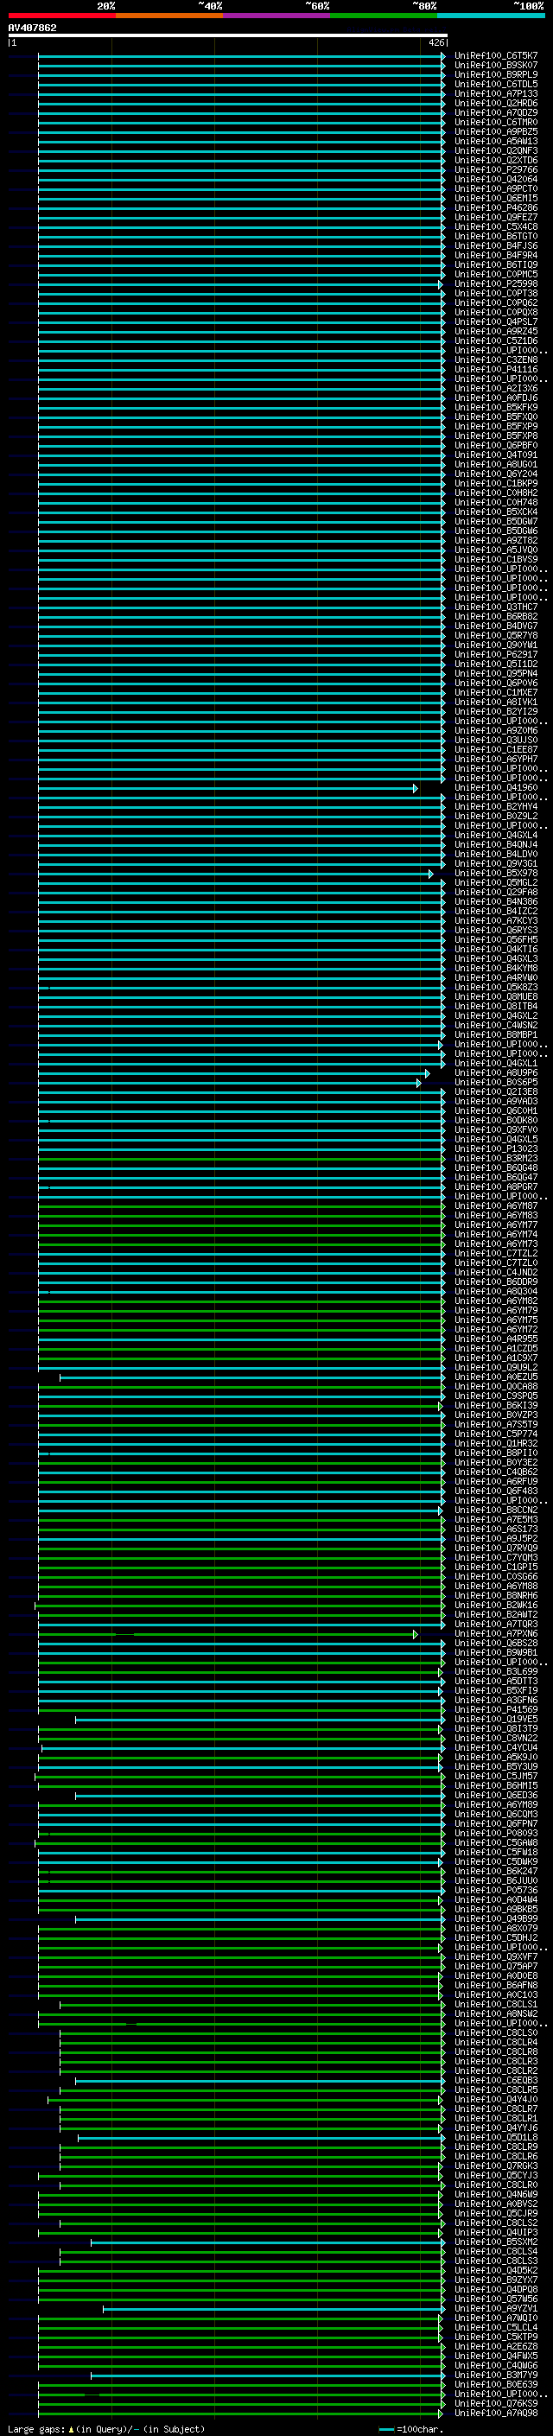The width and height of the screenshot is (553, 2436).
Task: Select the UniRef100_Q75AP7 label
Action: [x=496, y=1967]
